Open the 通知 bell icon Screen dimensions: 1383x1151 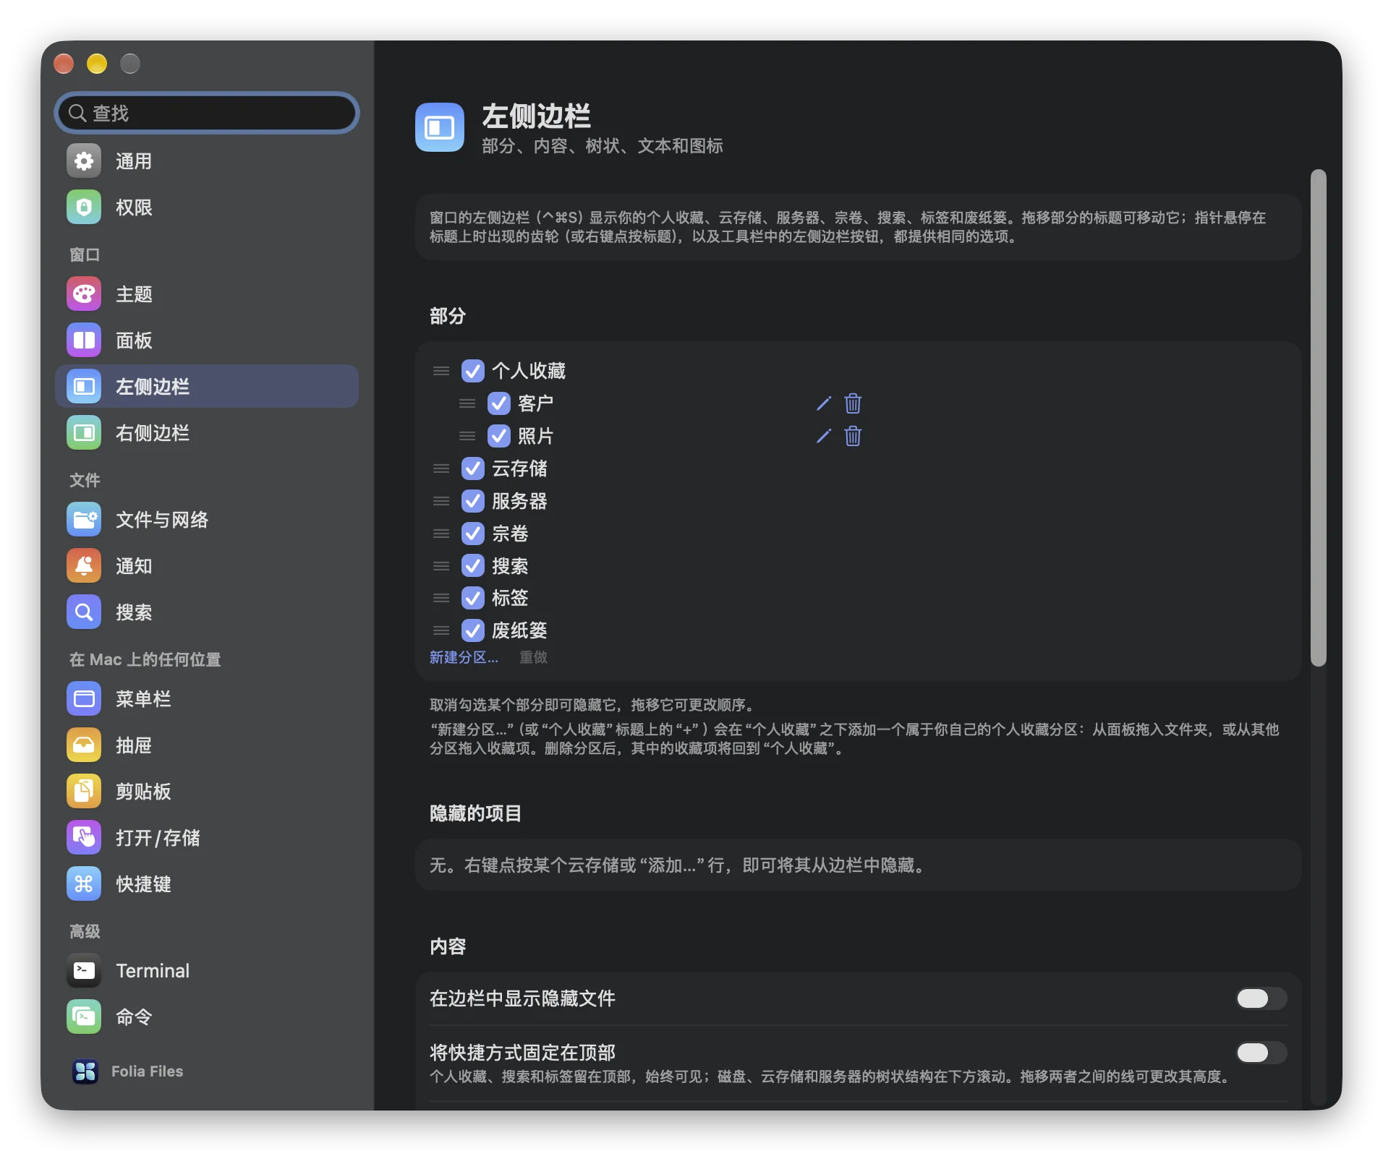[84, 566]
